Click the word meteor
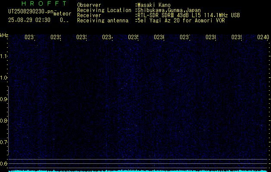This screenshot has width=271, height=172. point(62,14)
